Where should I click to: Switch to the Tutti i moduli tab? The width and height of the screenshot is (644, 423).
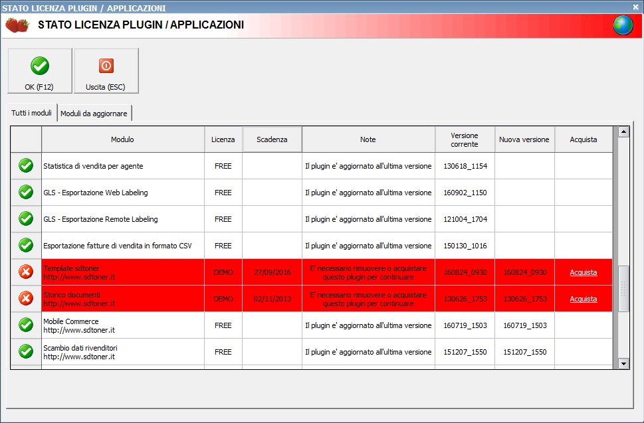(32, 113)
